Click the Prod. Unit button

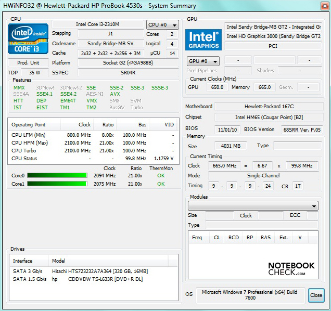[28, 62]
